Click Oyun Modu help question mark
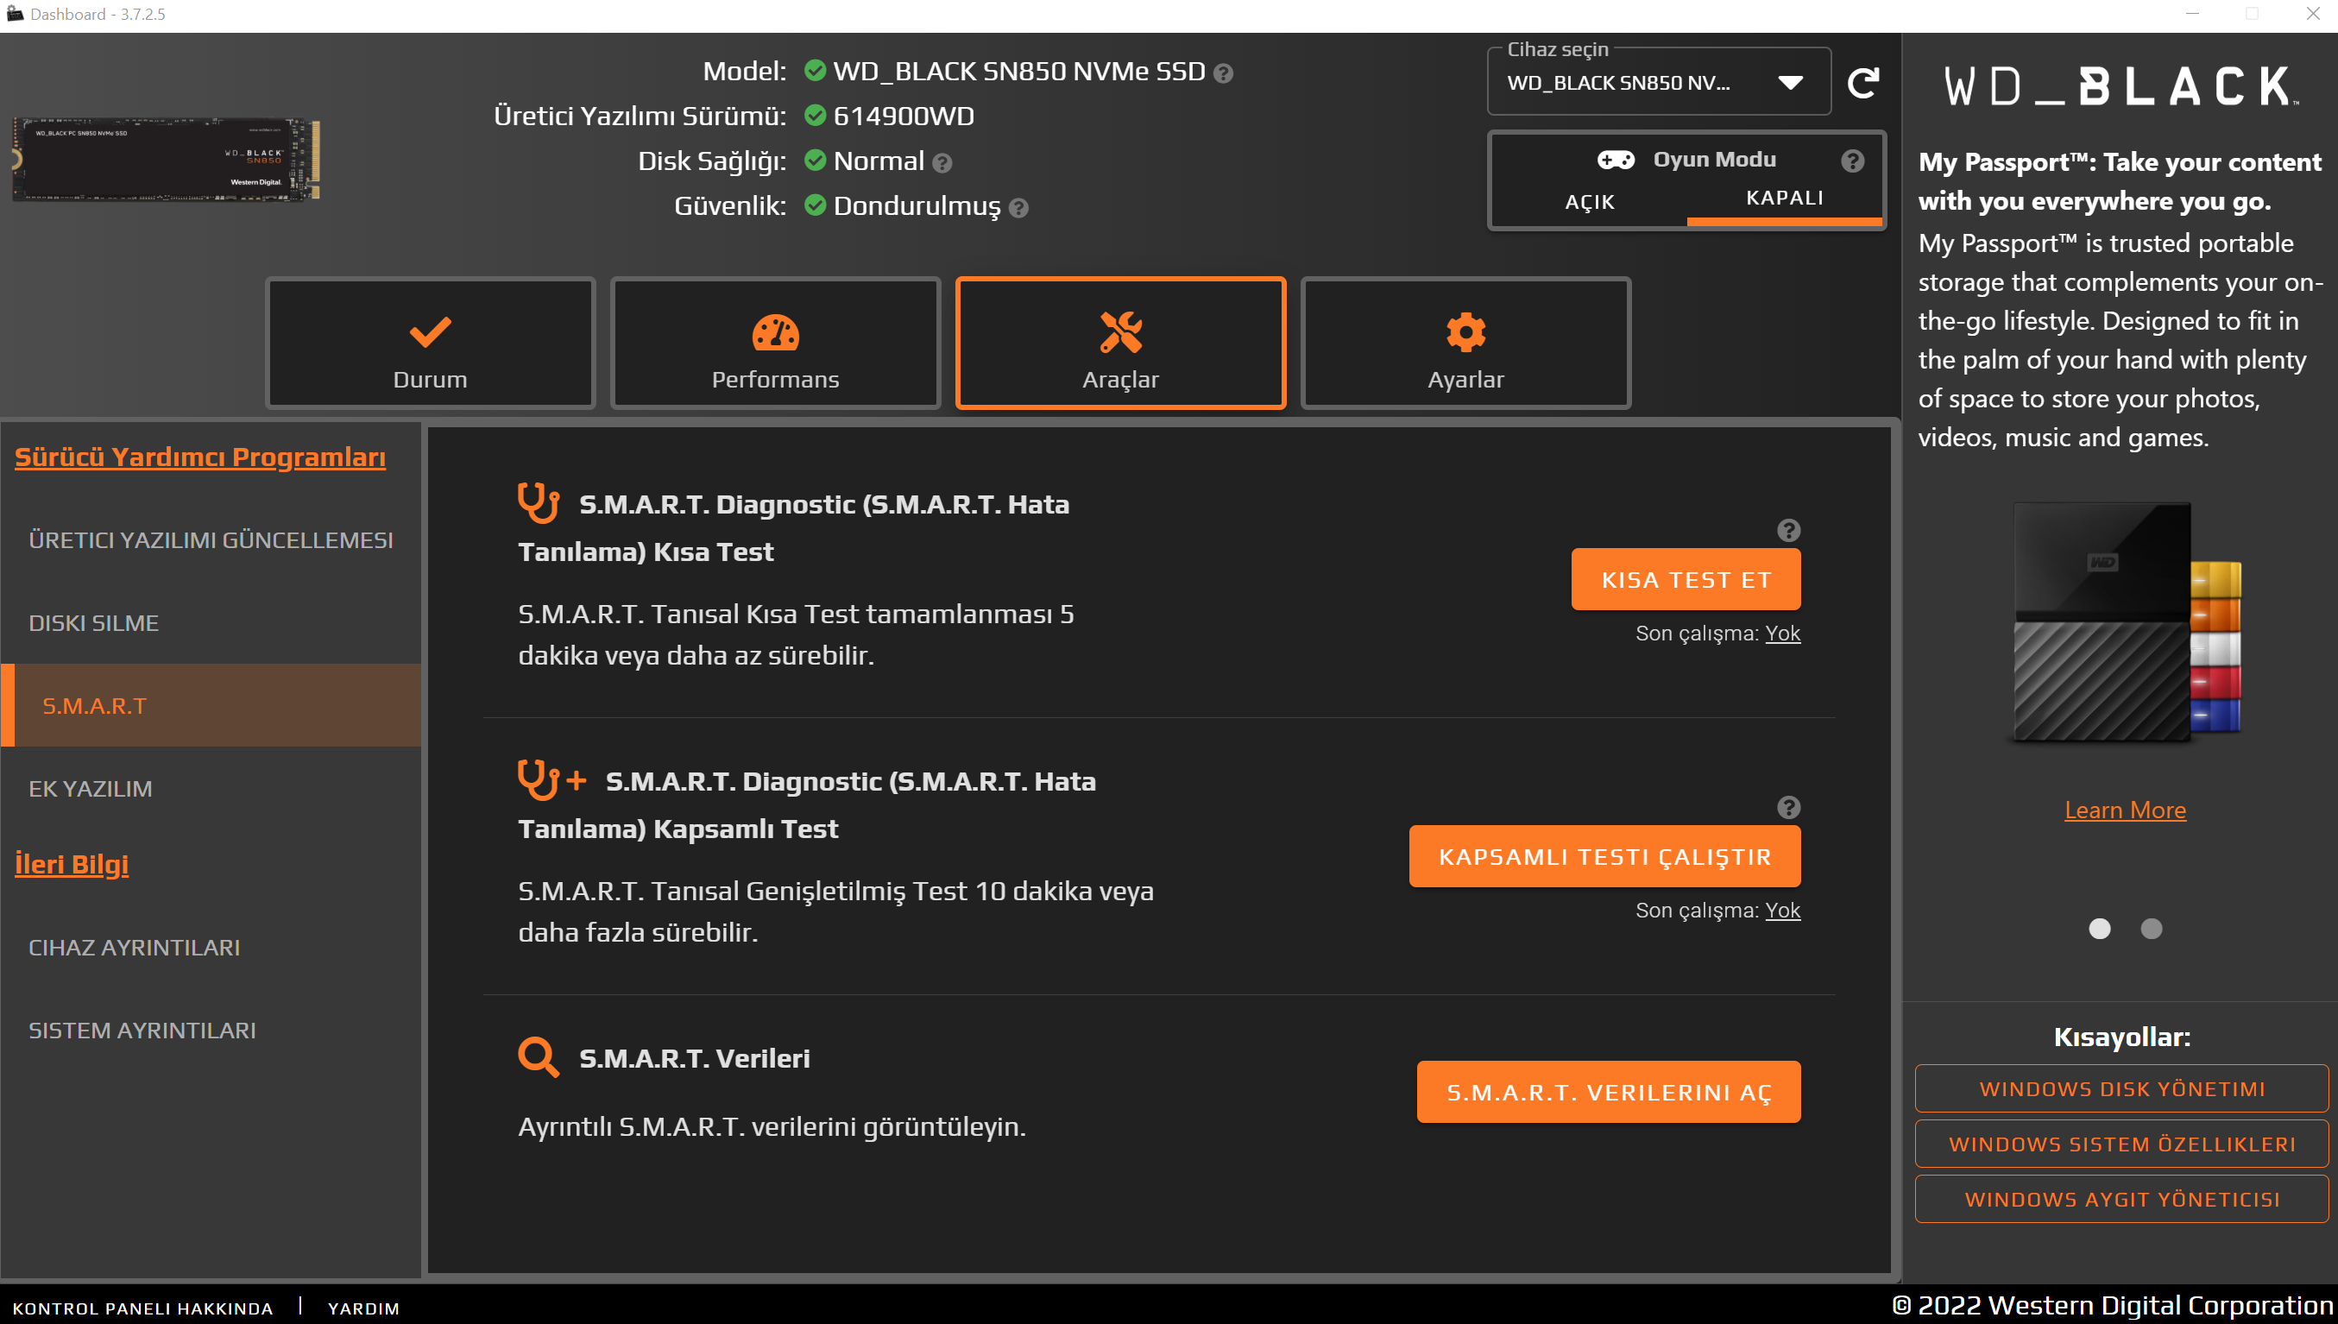This screenshot has width=2338, height=1324. coord(1852,161)
